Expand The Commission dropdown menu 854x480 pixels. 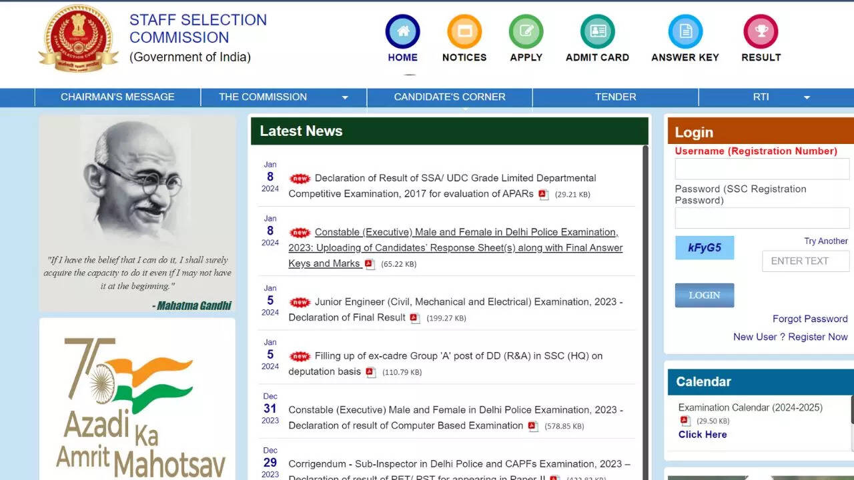(345, 97)
